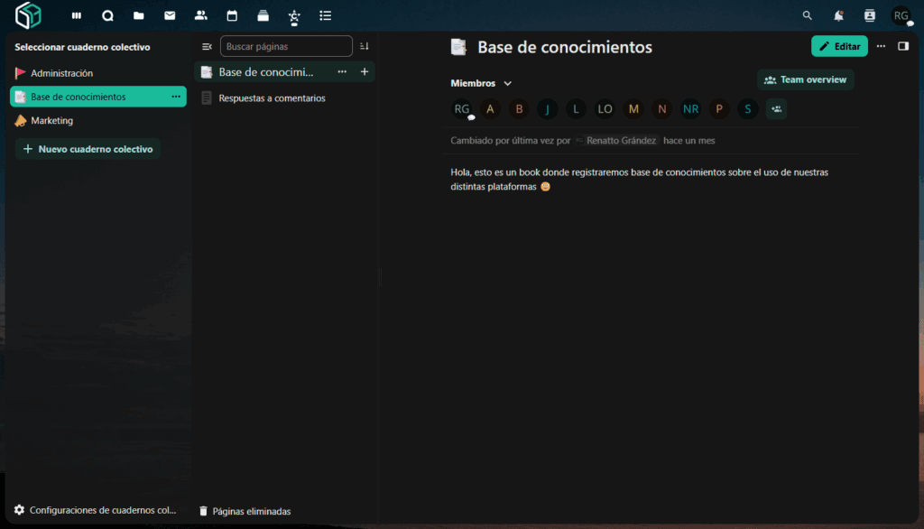924x529 pixels.
Task: Collapse the page list panel
Action: point(207,46)
